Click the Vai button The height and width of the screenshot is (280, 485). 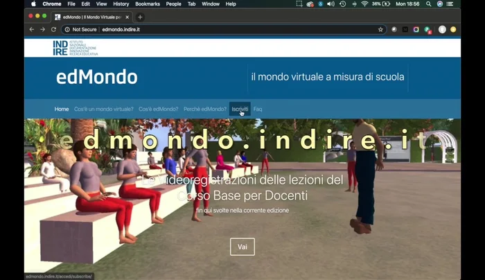click(x=242, y=247)
